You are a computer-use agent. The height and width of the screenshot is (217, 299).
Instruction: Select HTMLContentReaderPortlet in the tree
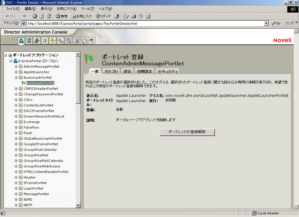tap(46, 172)
